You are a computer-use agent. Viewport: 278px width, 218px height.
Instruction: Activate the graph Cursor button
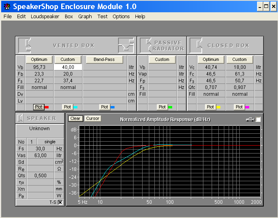[93, 119]
